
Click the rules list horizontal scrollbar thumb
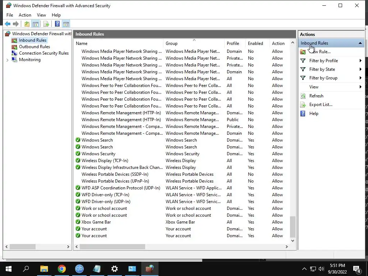pyautogui.click(x=112, y=247)
